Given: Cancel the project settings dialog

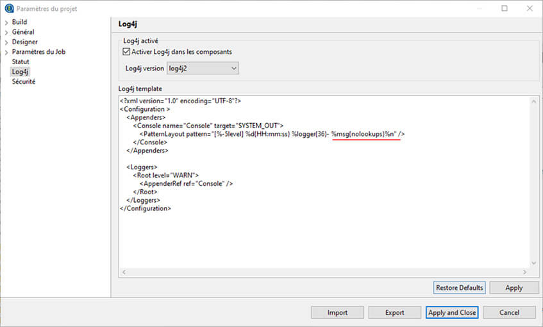Looking at the screenshot, I should tap(509, 312).
